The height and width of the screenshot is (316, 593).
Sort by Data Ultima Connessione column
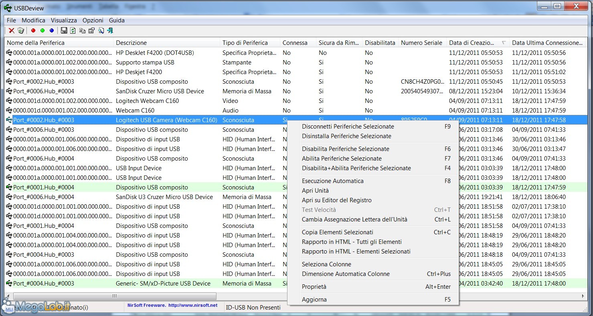click(548, 43)
